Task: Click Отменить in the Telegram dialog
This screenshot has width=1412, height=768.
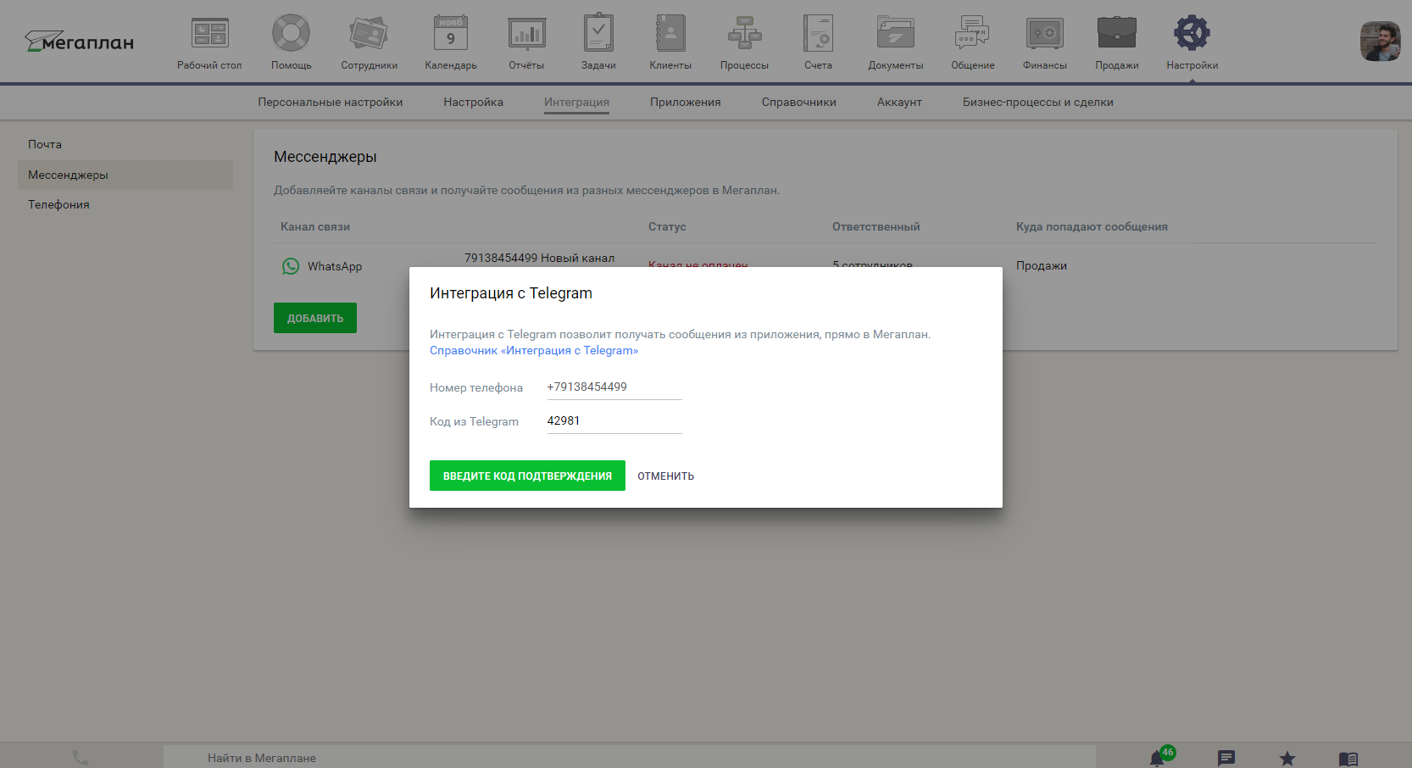Action: pyautogui.click(x=666, y=476)
